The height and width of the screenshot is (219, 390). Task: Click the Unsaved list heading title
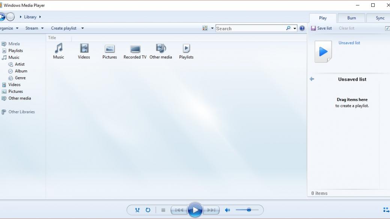pyautogui.click(x=352, y=79)
